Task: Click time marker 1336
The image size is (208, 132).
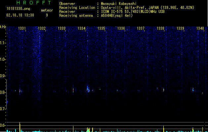Action: point(121,28)
